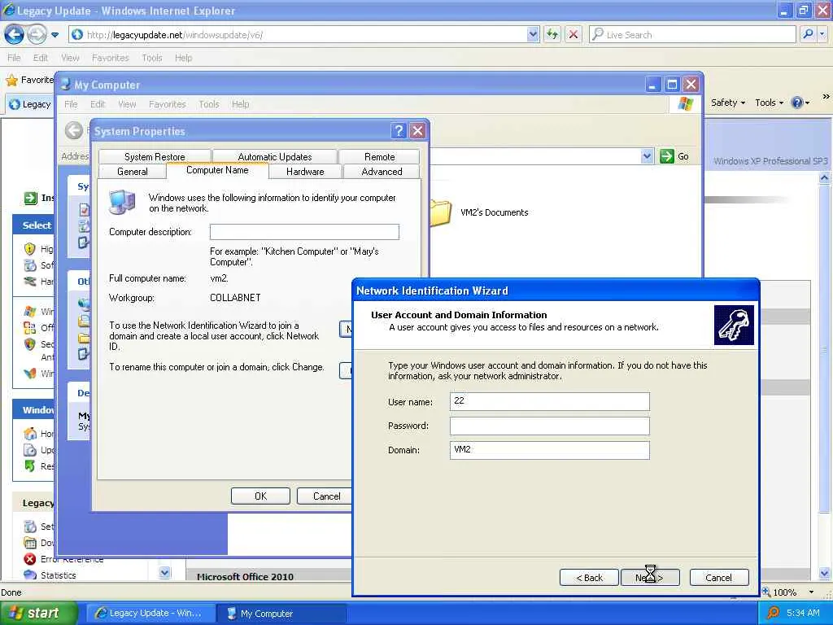Click the page scrollbar up arrow
This screenshot has height=625, width=833.
tap(825, 178)
